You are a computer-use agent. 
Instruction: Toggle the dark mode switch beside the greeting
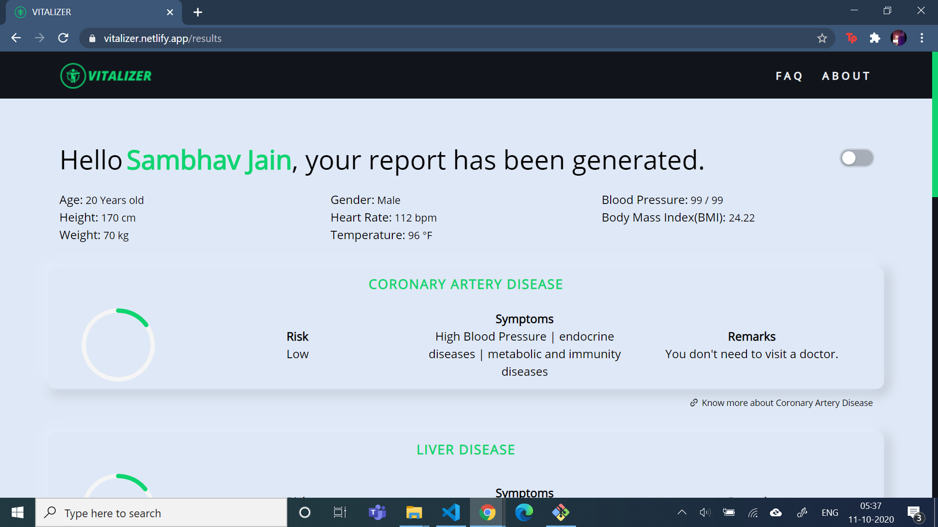856,158
